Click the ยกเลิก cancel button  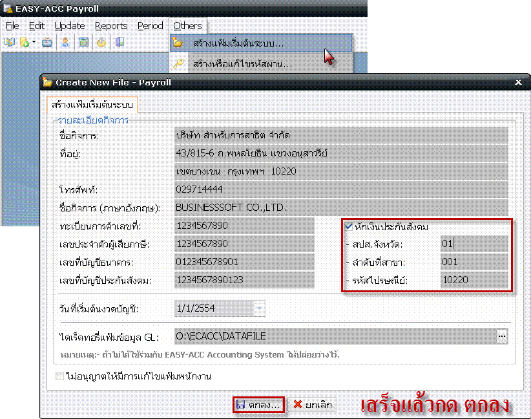[313, 405]
